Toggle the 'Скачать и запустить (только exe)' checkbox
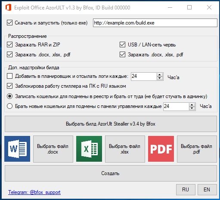 tap(9, 23)
